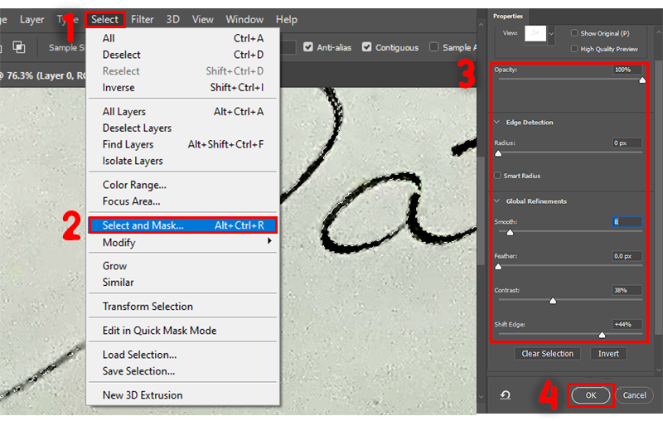Open the Filter menu
The image size is (663, 421).
pos(143,19)
